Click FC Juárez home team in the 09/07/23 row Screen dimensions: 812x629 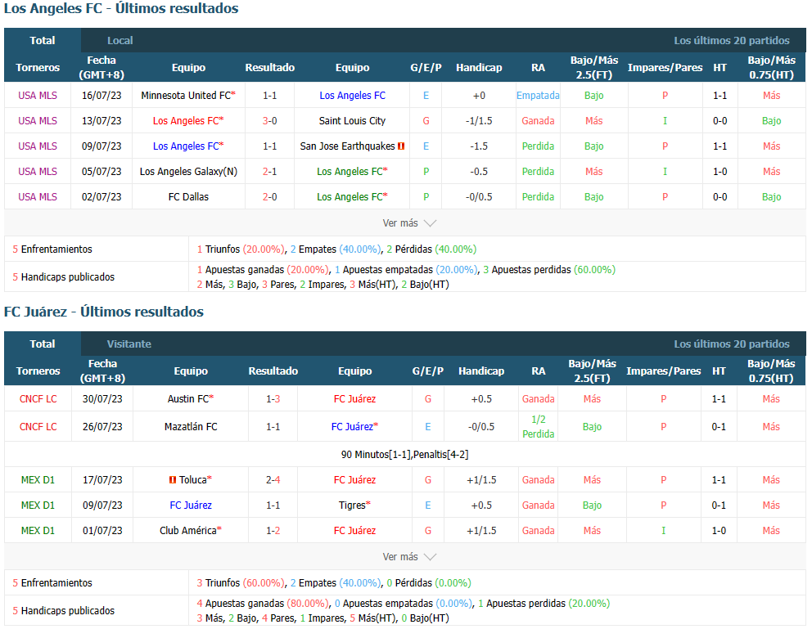point(191,505)
